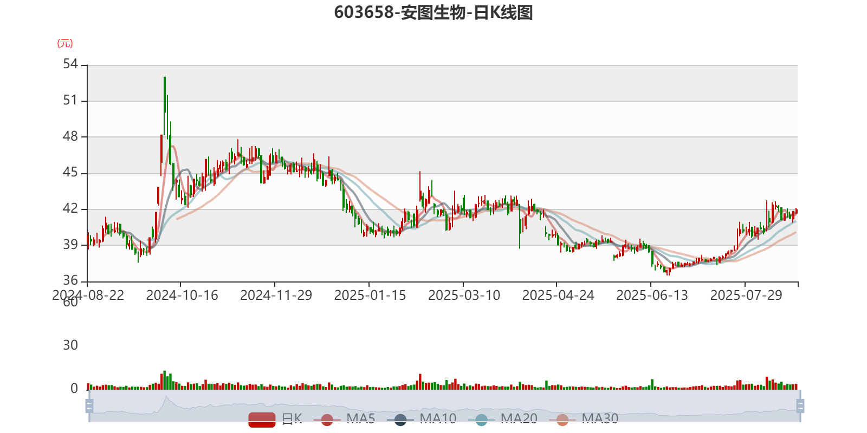Click the tallest green volume bar in October 2024
This screenshot has height=433, width=867.
tap(165, 380)
